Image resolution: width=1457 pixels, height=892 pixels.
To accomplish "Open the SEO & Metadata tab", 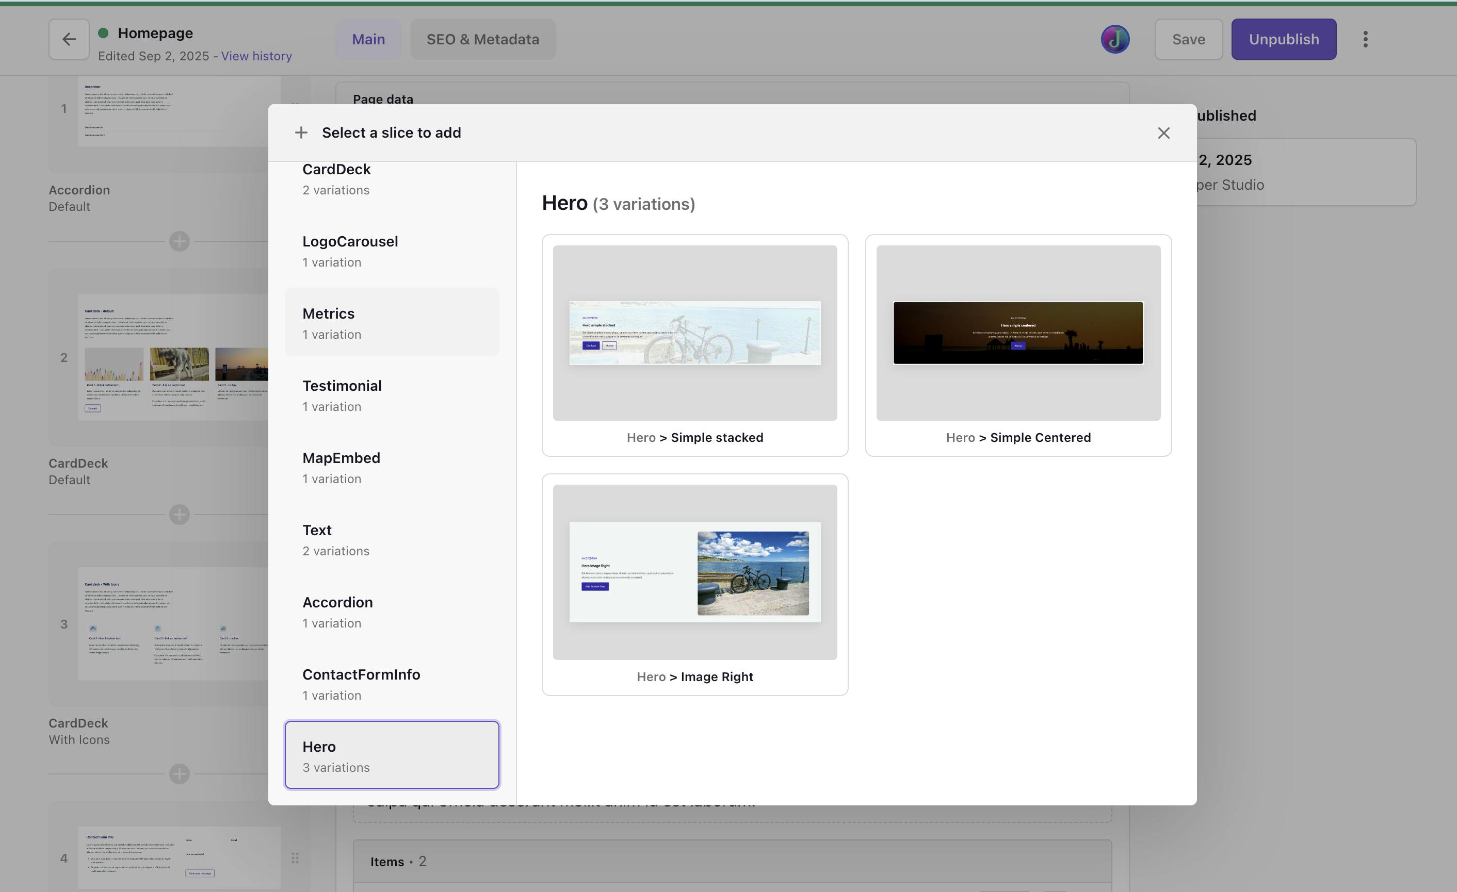I will pyautogui.click(x=482, y=39).
